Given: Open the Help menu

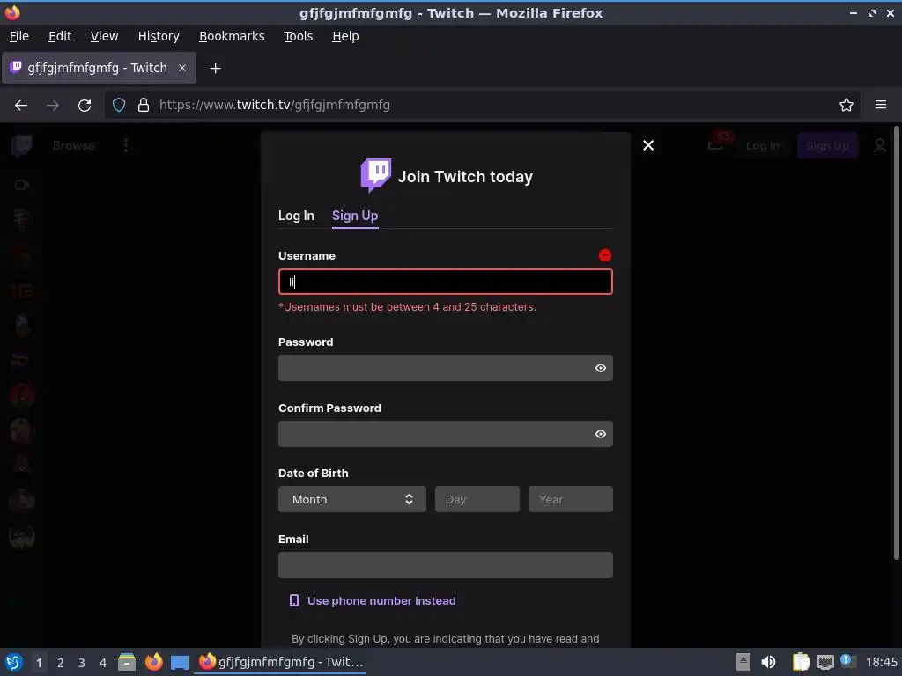Looking at the screenshot, I should click(x=345, y=36).
